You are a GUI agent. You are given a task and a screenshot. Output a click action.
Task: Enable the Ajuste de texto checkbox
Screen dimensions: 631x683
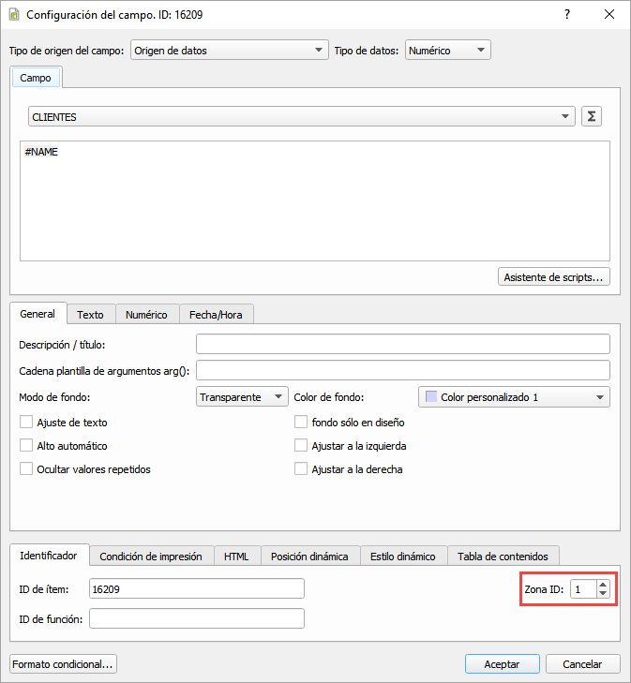point(26,423)
